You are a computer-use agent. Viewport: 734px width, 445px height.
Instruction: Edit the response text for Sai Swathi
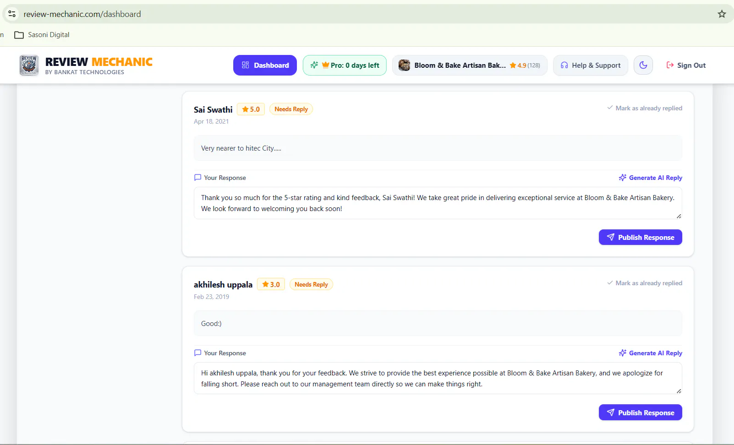click(438, 203)
